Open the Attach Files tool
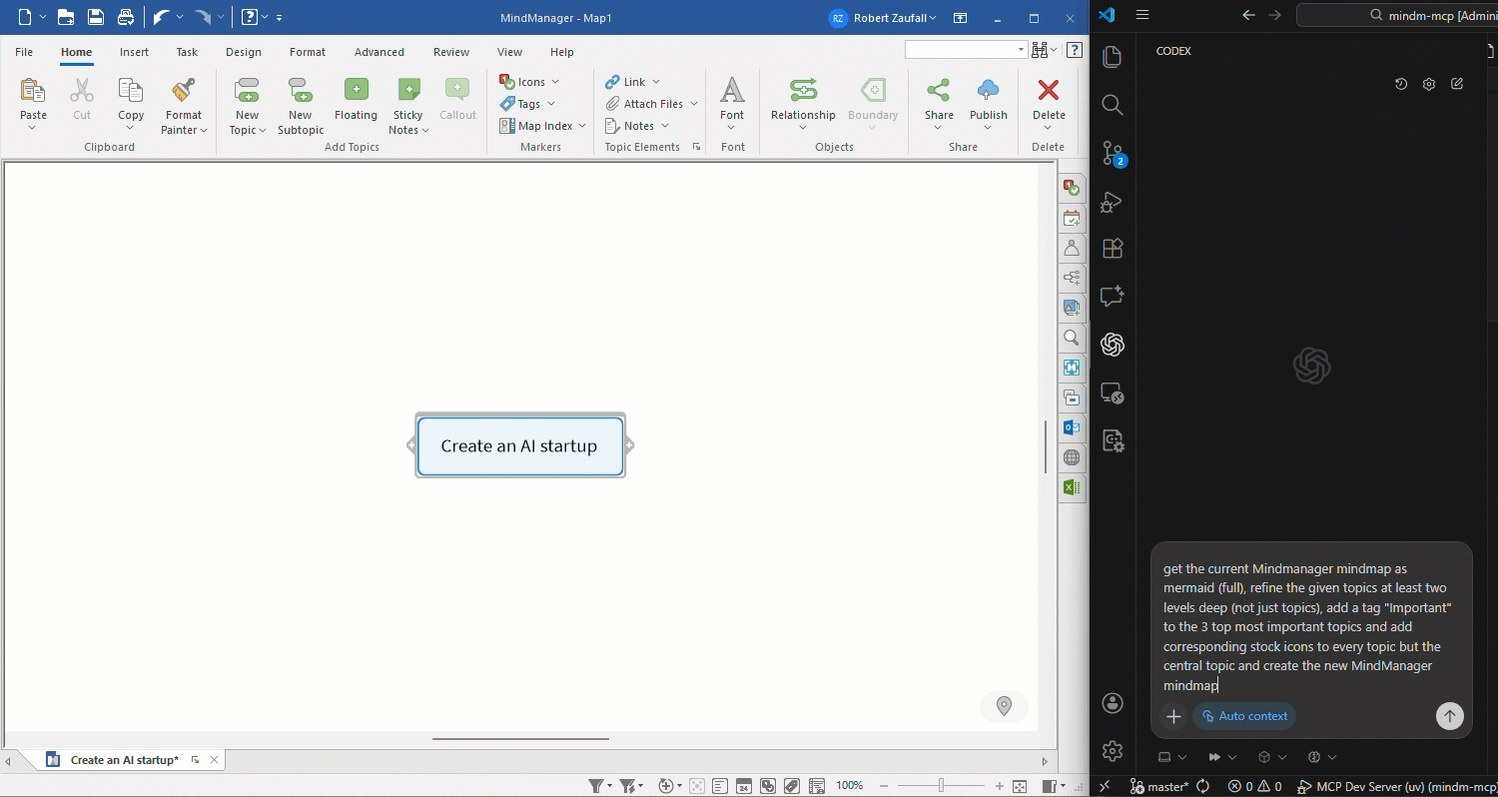 point(650,103)
